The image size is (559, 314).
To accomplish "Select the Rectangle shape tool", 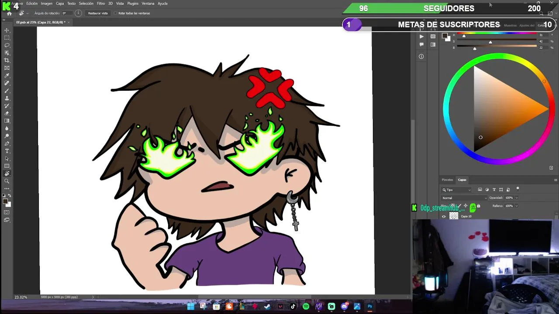I will tap(7, 166).
